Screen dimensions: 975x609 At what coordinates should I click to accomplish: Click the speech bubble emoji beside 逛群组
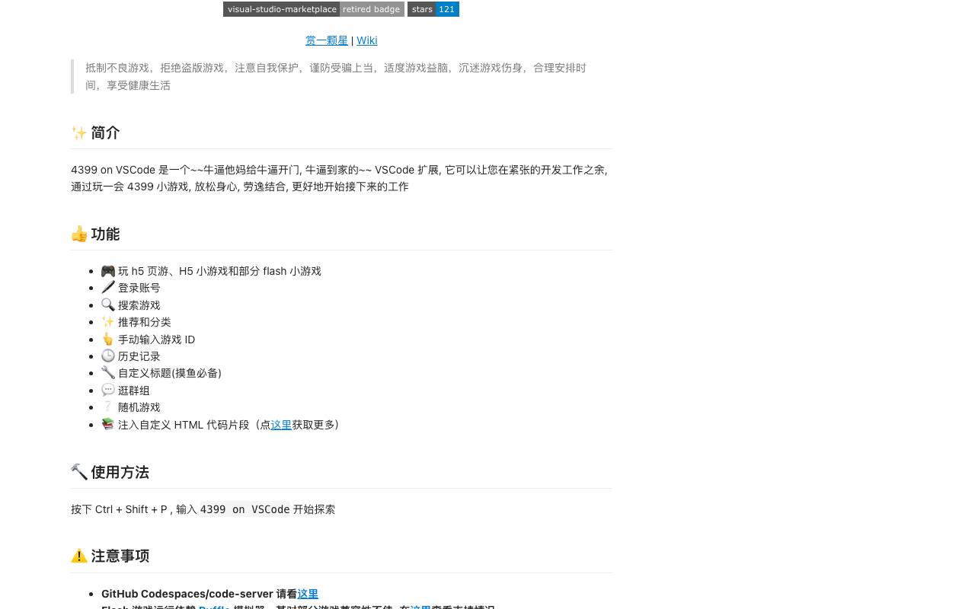[x=108, y=391]
